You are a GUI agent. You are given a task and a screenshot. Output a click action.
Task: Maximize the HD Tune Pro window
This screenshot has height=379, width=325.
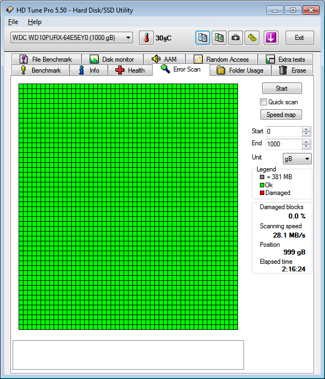293,10
